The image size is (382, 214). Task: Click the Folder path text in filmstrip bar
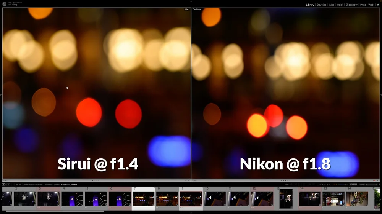(33, 185)
